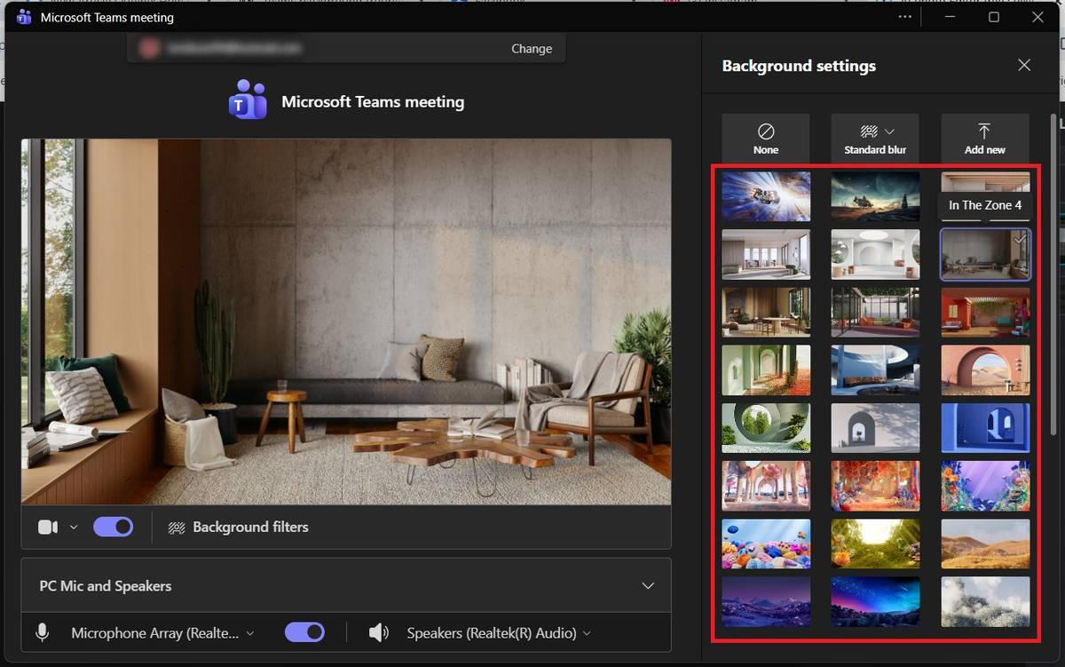Click the Change account button
The height and width of the screenshot is (667, 1065).
pyautogui.click(x=532, y=49)
